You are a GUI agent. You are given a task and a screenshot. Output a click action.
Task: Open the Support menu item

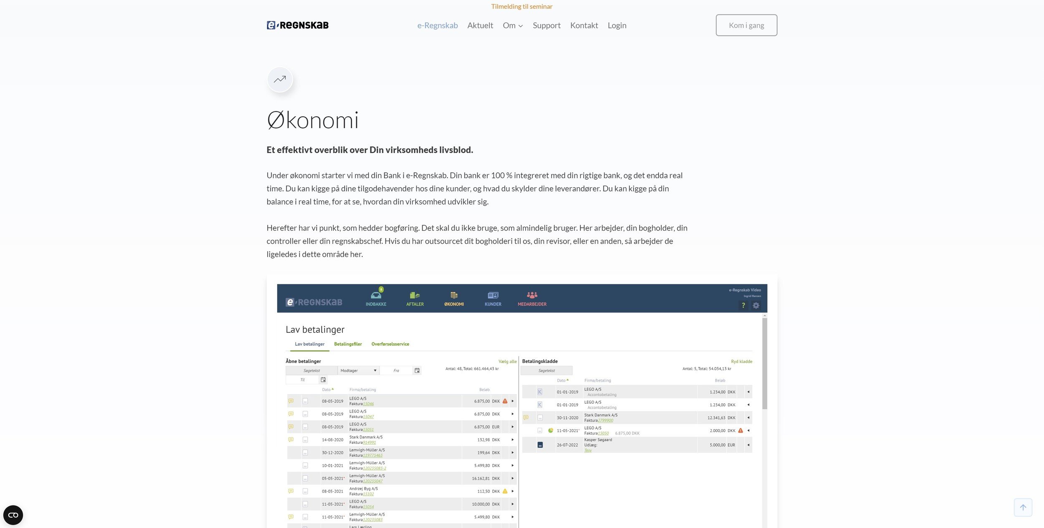pyautogui.click(x=546, y=25)
